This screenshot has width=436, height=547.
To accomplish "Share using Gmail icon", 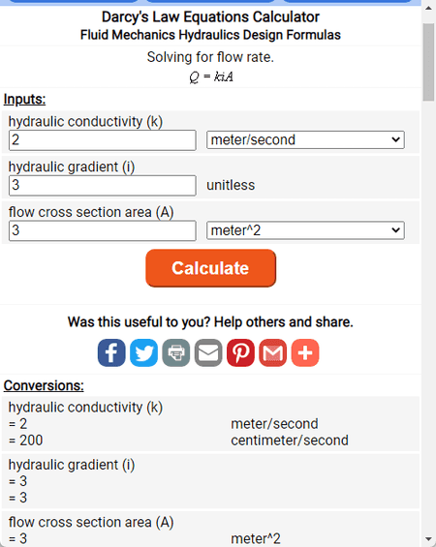I will pos(273,352).
